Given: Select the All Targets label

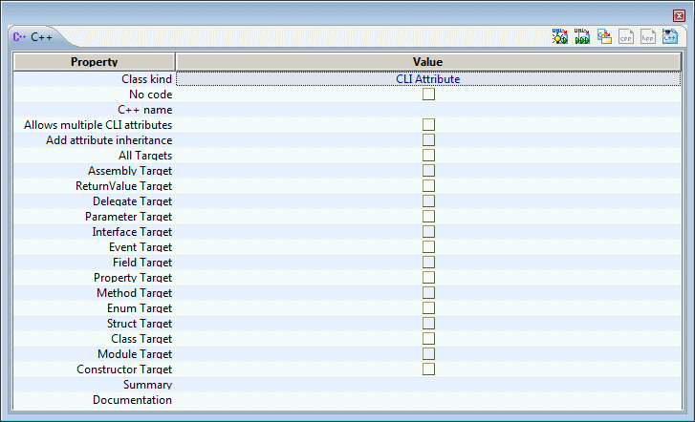Looking at the screenshot, I should [145, 156].
